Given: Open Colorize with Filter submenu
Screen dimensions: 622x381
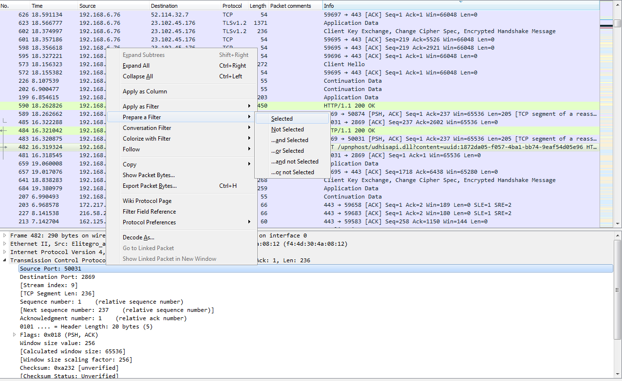Looking at the screenshot, I should click(147, 139).
